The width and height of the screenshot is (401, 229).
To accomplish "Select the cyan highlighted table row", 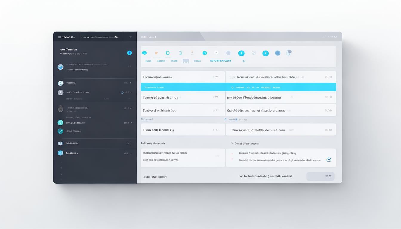I will (238, 87).
